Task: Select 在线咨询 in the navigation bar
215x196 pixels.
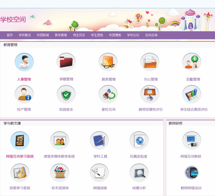Action: click(151, 35)
